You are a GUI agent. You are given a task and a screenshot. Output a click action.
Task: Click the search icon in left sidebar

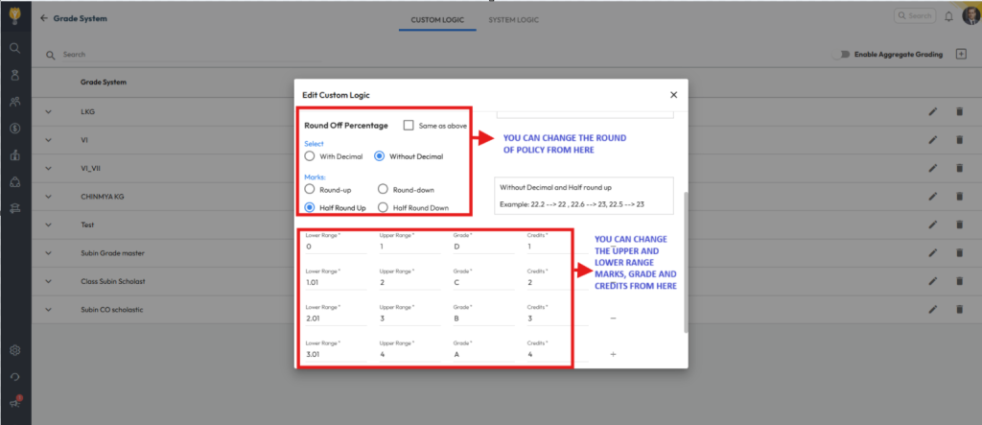(x=15, y=48)
